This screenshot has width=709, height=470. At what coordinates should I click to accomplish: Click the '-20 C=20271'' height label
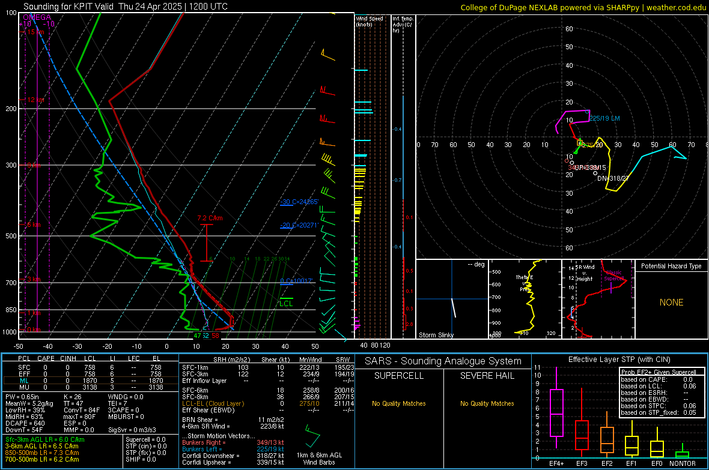(x=299, y=225)
